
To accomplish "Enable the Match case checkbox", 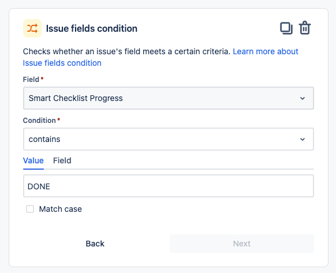I will [x=30, y=209].
